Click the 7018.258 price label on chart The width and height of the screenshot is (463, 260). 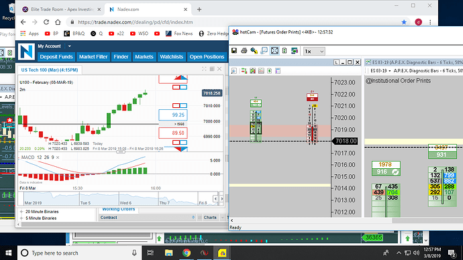[212, 93]
